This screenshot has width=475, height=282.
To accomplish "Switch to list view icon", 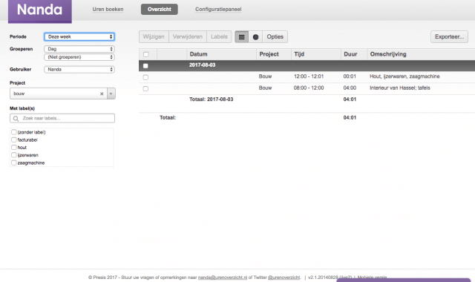I will (x=241, y=37).
